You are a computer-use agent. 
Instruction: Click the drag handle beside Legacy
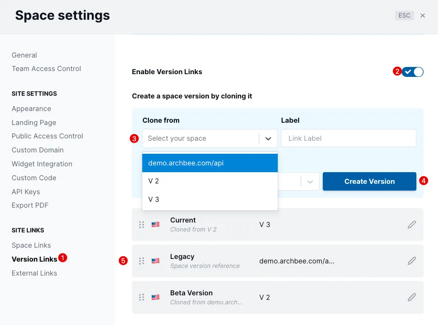142,261
